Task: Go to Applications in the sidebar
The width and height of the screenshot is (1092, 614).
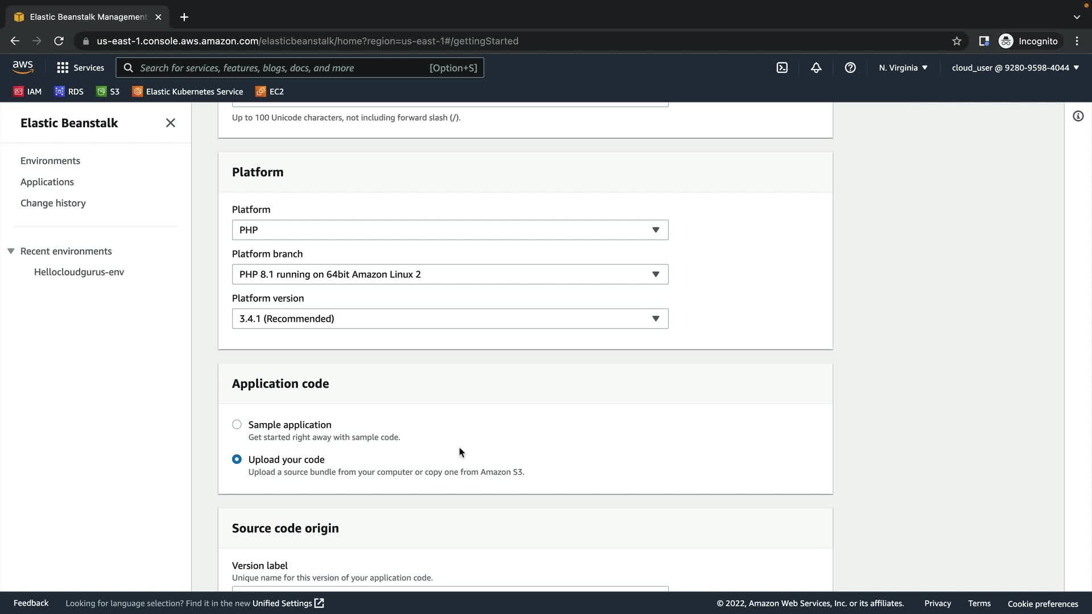Action: click(x=47, y=182)
